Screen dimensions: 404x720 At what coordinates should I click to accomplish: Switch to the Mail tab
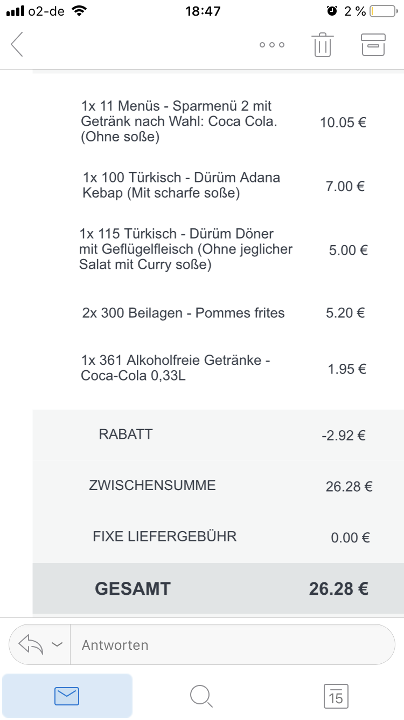tap(67, 696)
